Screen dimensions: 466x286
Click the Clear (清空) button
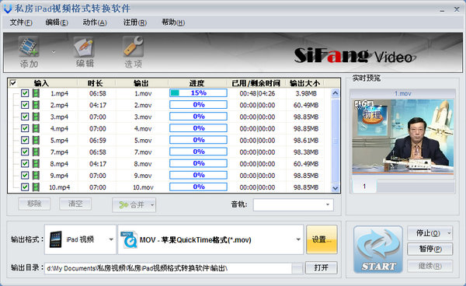click(75, 204)
